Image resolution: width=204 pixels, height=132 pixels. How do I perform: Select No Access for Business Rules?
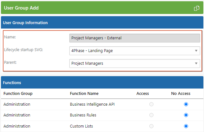(x=186, y=115)
